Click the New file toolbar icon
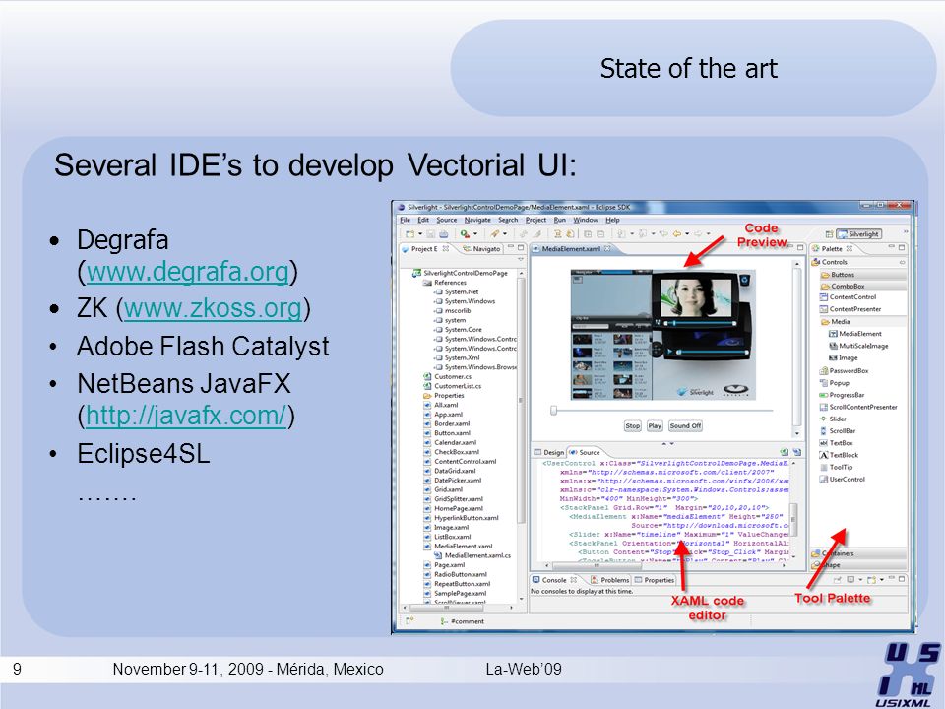945x709 pixels. point(409,234)
